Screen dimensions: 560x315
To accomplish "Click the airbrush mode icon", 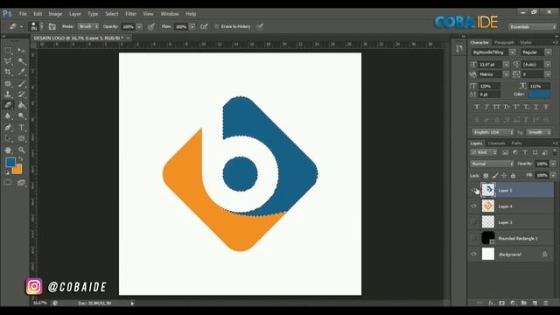I will pos(204,26).
